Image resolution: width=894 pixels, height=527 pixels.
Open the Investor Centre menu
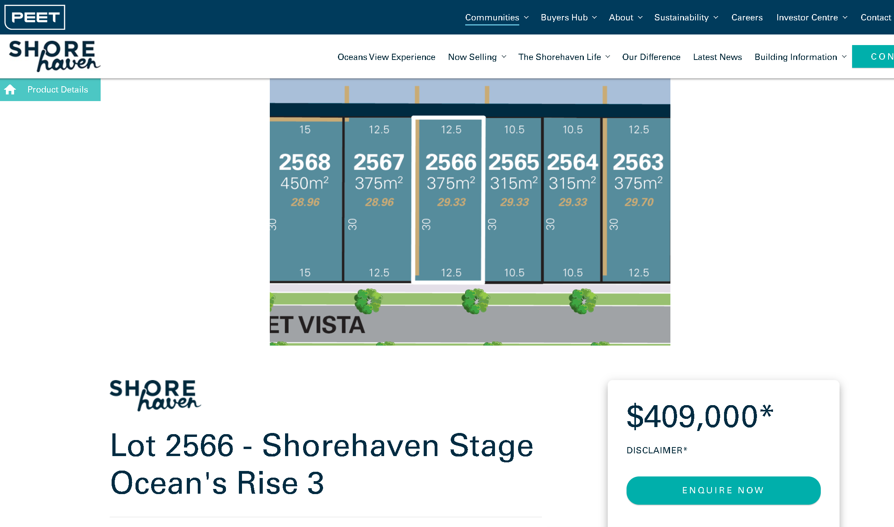(x=807, y=18)
